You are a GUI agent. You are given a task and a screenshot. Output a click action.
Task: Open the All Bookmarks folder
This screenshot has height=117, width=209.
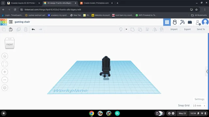coord(199,15)
